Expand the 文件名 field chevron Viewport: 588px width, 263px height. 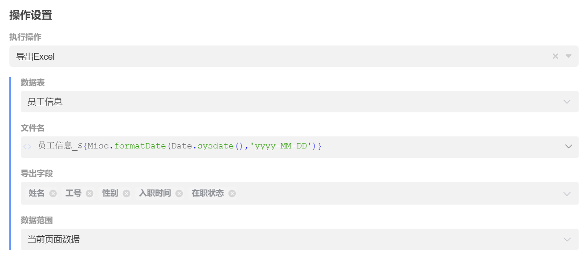[x=568, y=146]
